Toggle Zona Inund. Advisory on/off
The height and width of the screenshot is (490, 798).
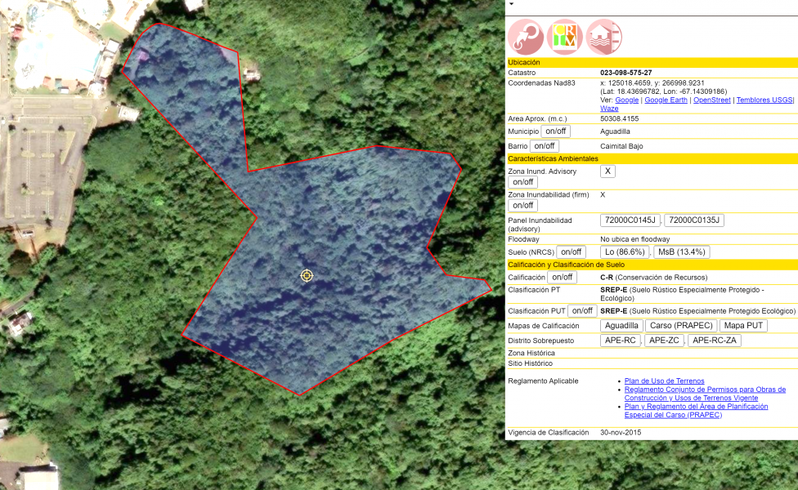[522, 182]
